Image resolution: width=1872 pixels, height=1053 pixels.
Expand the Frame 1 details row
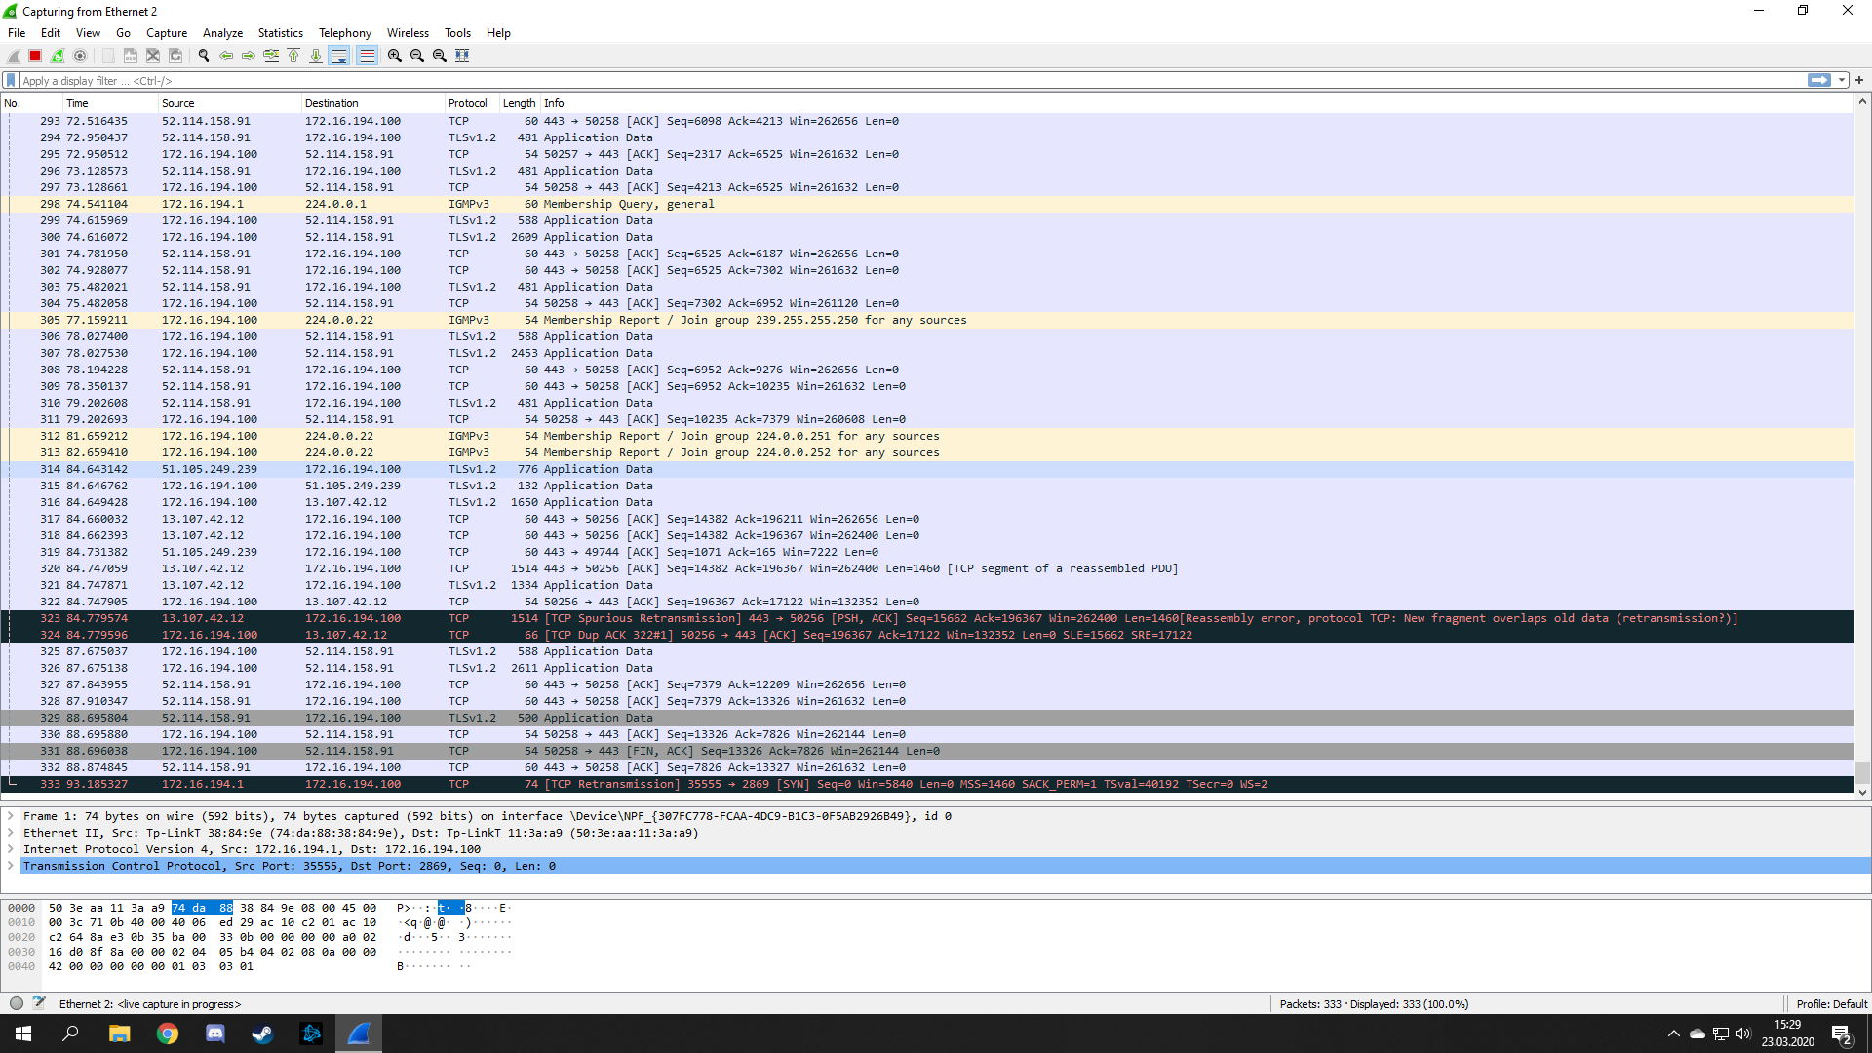[x=11, y=816]
